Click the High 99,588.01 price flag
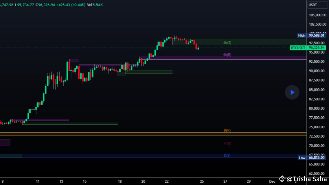 coord(311,35)
